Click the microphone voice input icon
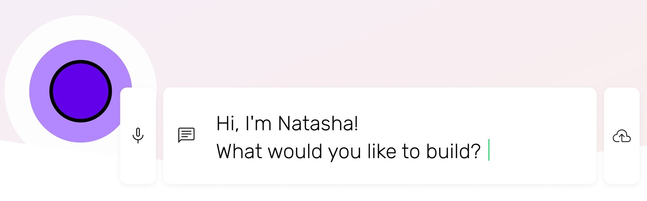 coord(138,135)
